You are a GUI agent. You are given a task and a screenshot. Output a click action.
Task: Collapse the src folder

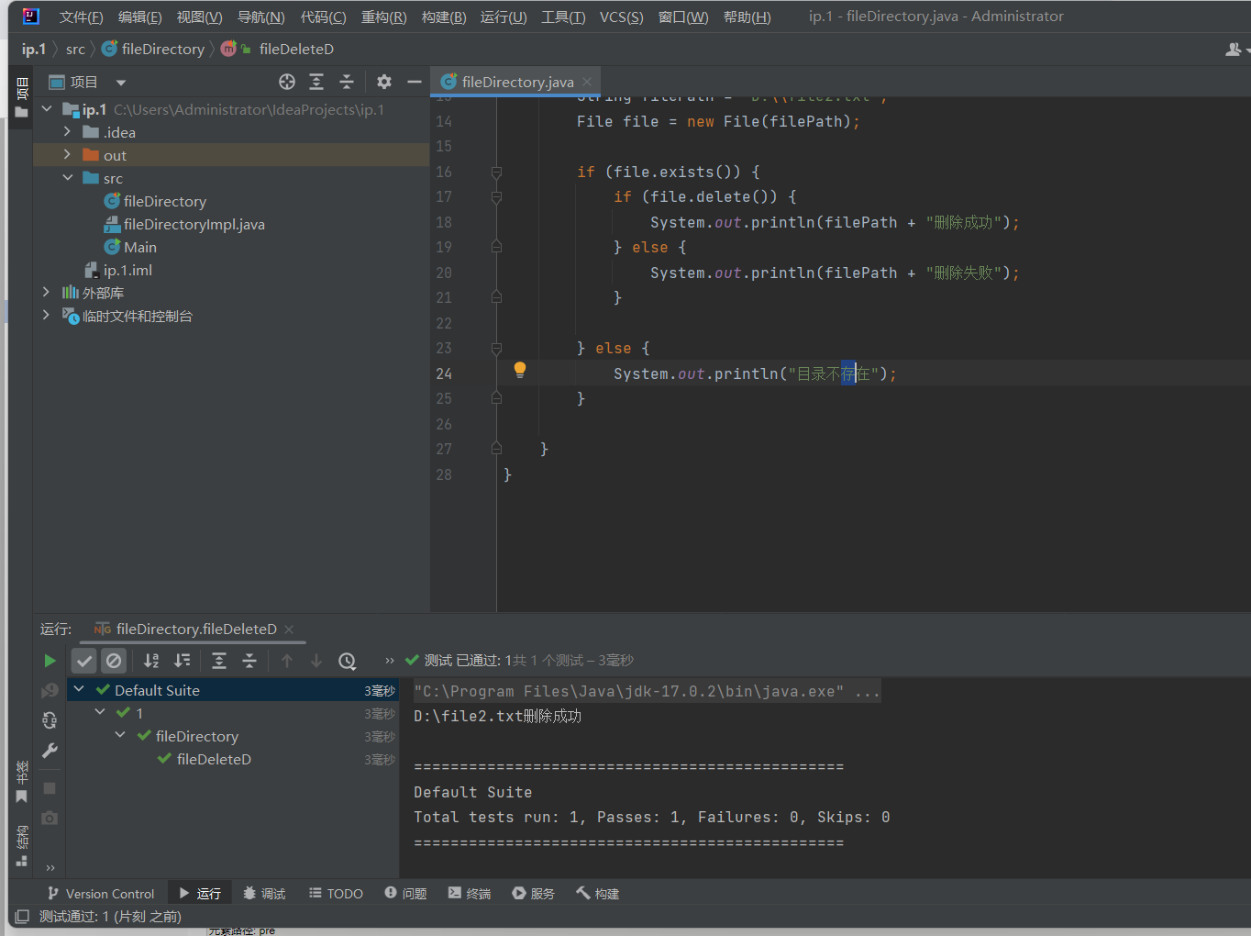pos(67,178)
